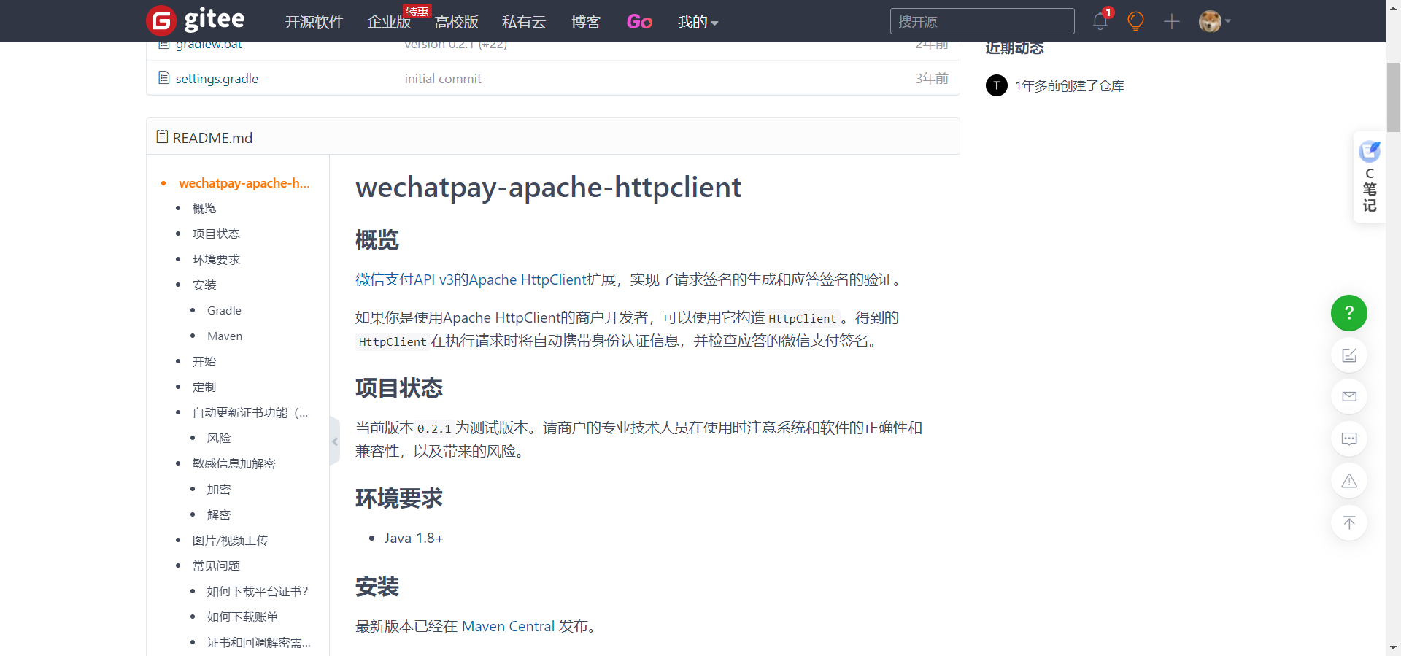Jump to 项目状态 in outline

click(216, 234)
